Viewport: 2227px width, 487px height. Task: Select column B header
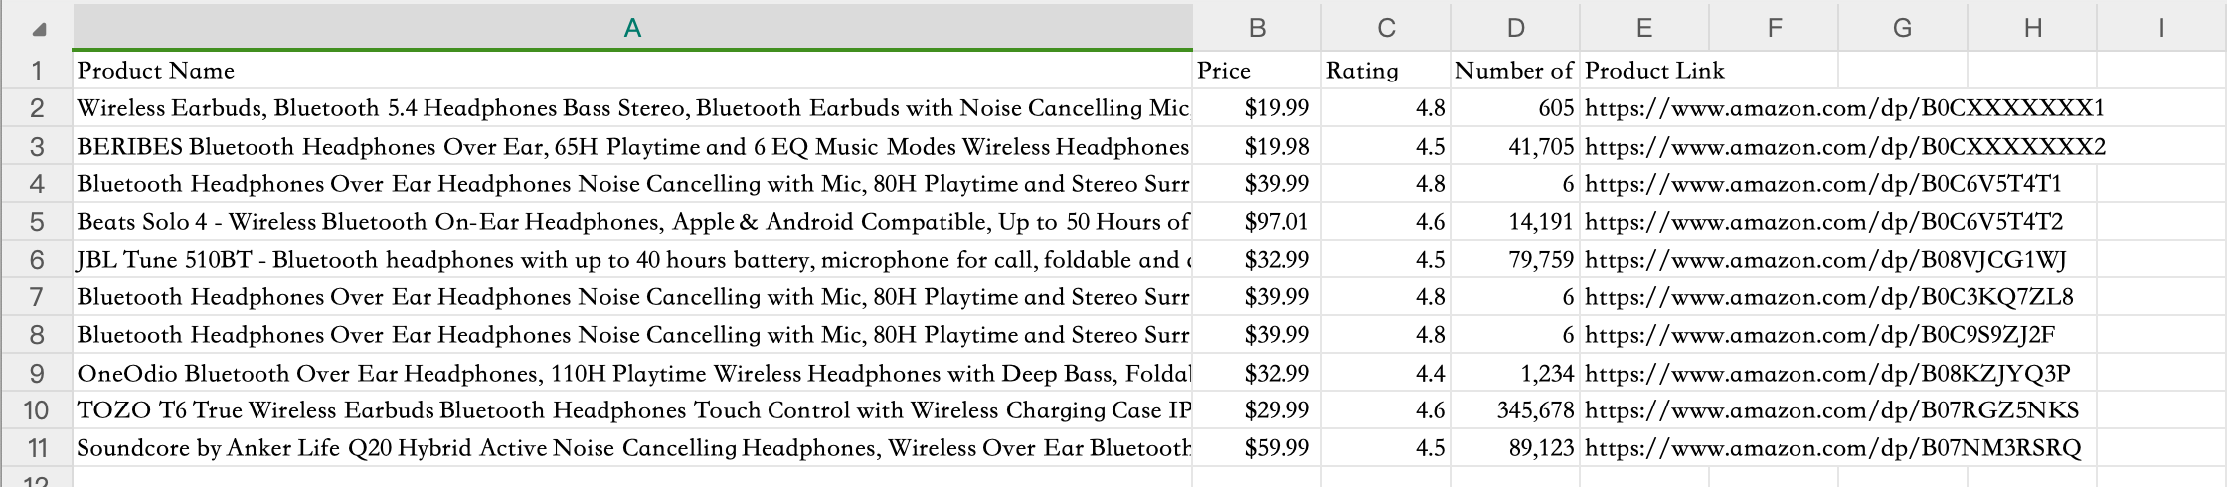point(1257,28)
